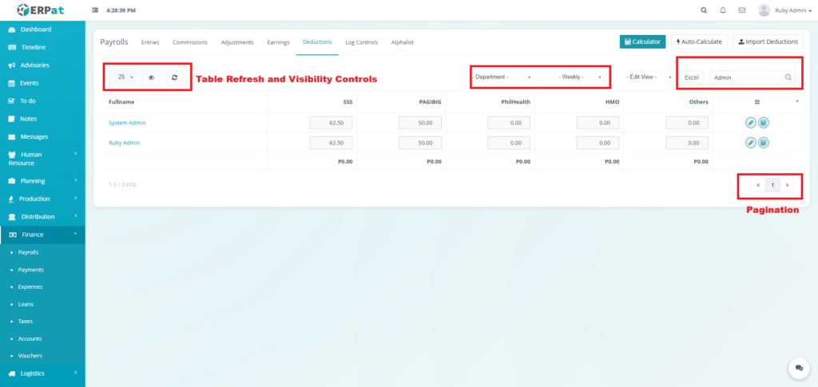Click the Ruby Admin avatar picture
The width and height of the screenshot is (818, 387).
tap(764, 10)
